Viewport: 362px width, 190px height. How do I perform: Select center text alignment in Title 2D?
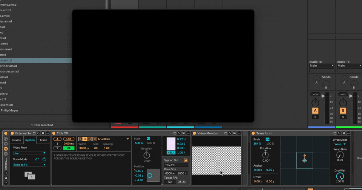point(85,139)
